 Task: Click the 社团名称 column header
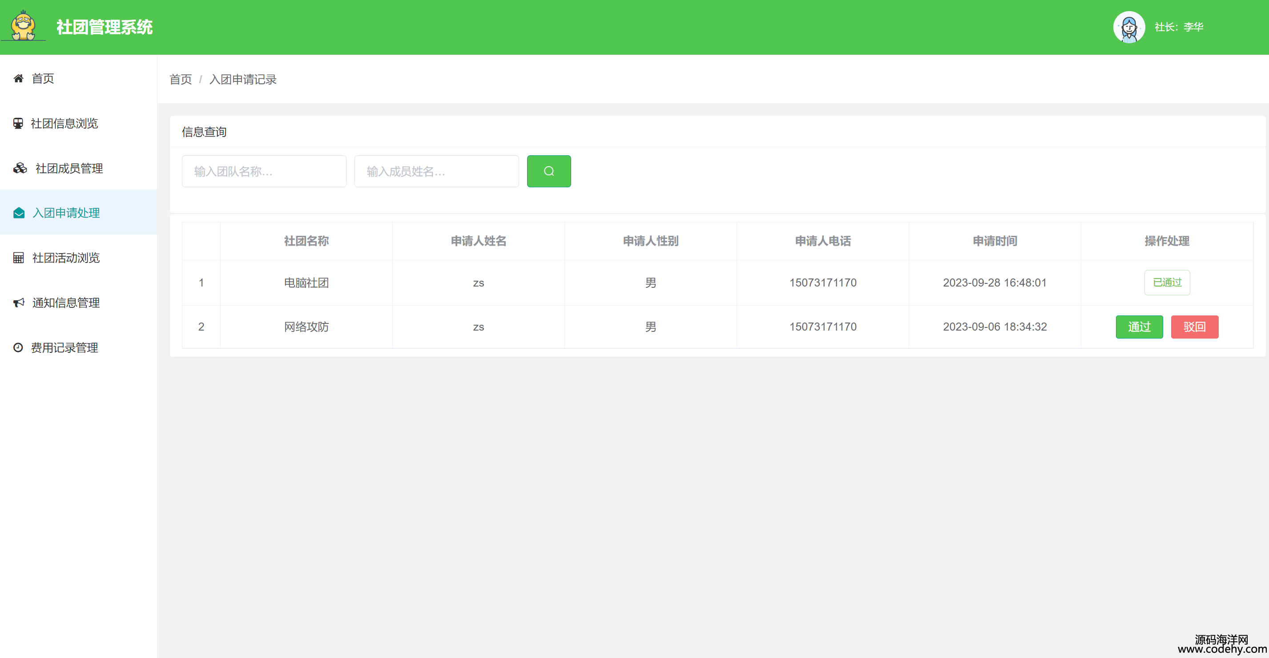[306, 241]
